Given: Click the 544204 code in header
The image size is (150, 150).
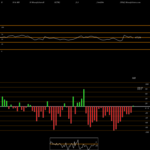Looking at the screenshot, I should tap(100, 2).
